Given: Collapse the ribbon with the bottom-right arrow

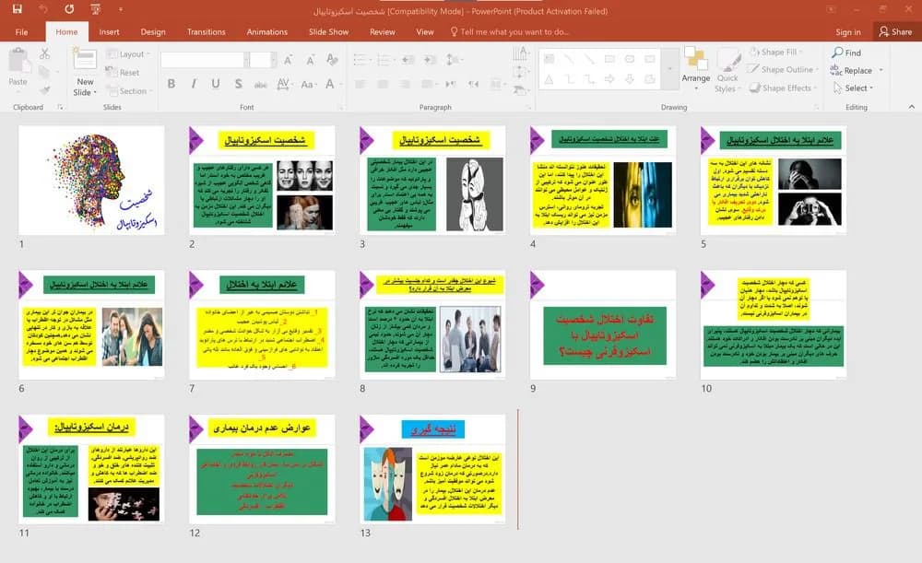Looking at the screenshot, I should pos(912,107).
